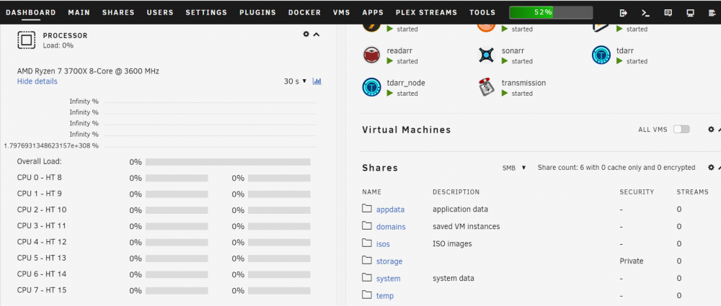721x306 pixels.
Task: Open the Tools tab
Action: point(482,12)
